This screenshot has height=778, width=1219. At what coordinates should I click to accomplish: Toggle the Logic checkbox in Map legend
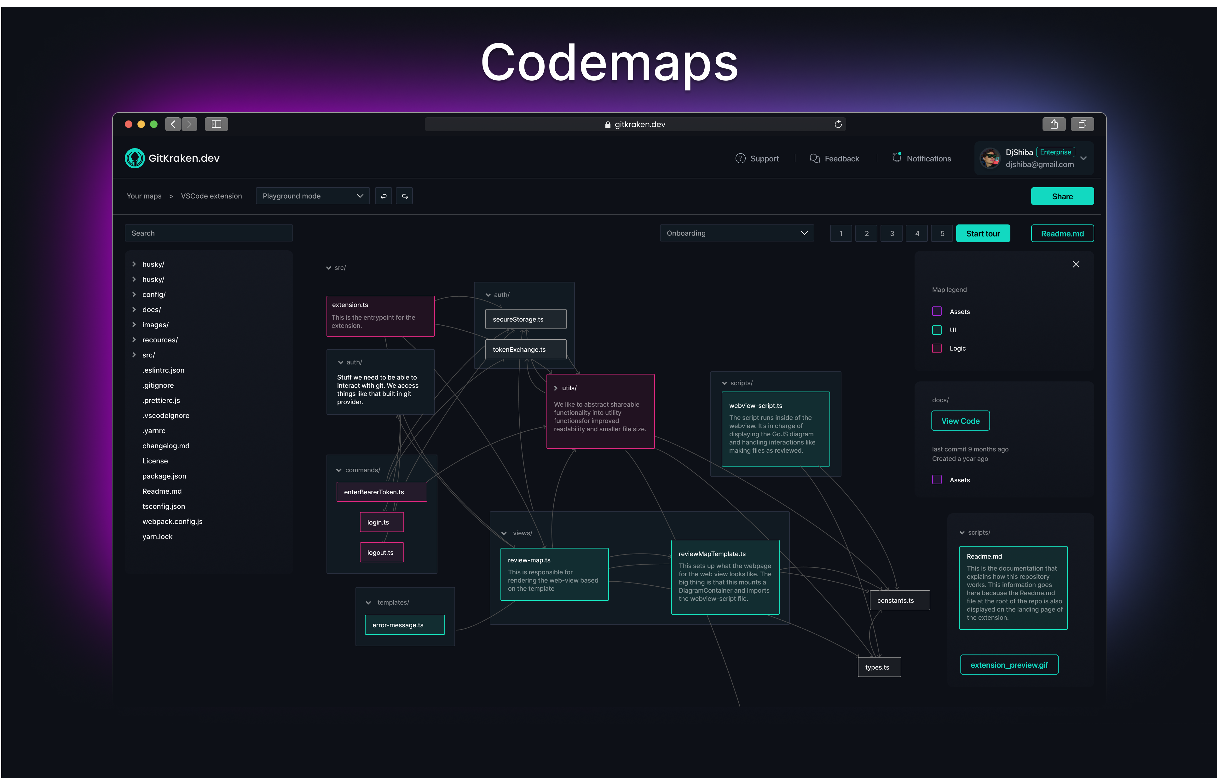coord(937,348)
